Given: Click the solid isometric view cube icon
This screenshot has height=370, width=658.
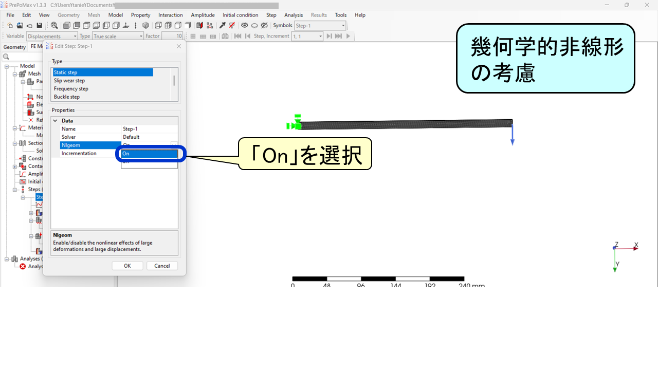Looking at the screenshot, I should pos(145,25).
